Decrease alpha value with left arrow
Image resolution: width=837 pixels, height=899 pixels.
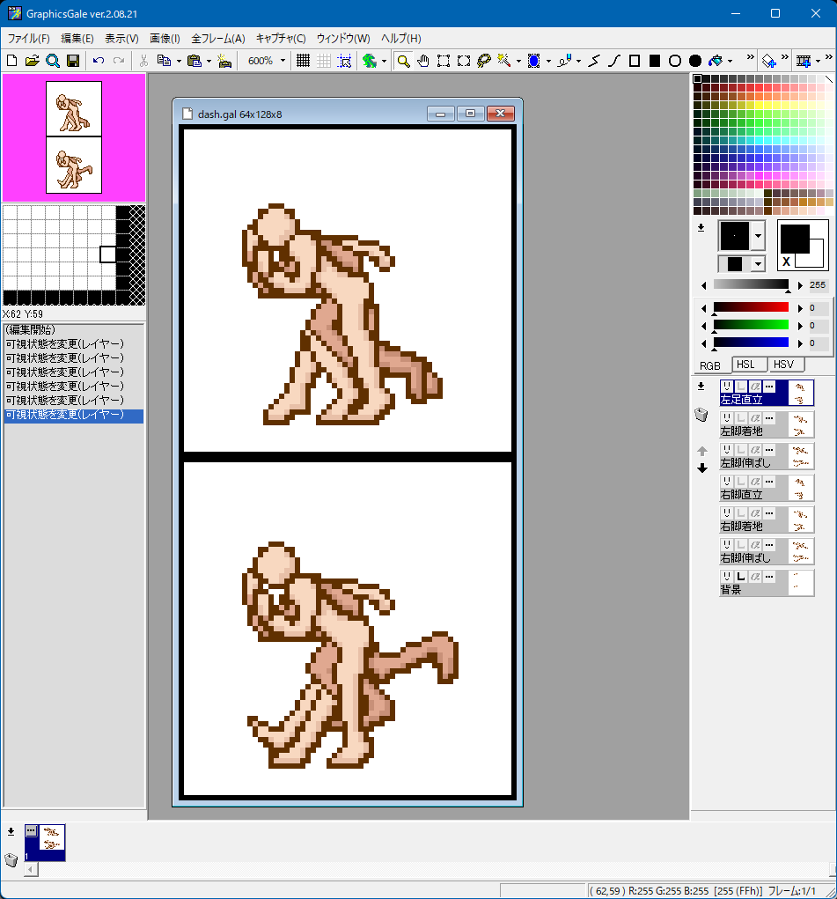coord(704,285)
